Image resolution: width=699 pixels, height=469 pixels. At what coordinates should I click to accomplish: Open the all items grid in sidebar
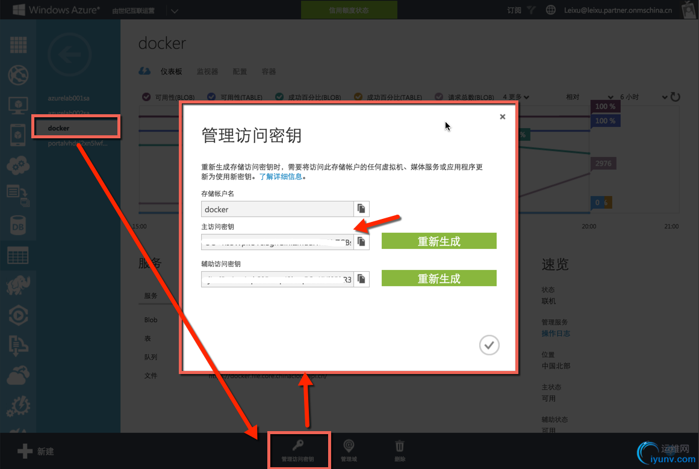[18, 45]
